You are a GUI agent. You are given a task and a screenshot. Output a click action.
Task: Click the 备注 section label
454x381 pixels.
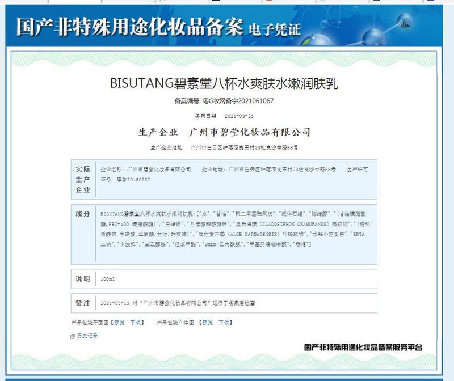(83, 303)
